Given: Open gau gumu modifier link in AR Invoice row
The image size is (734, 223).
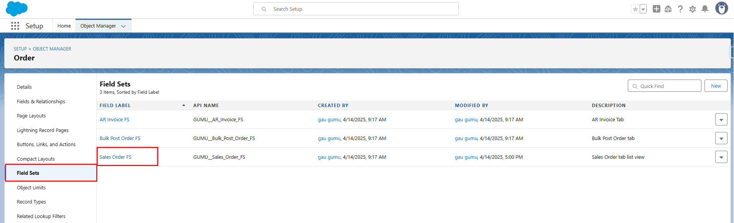Looking at the screenshot, I should (x=466, y=120).
